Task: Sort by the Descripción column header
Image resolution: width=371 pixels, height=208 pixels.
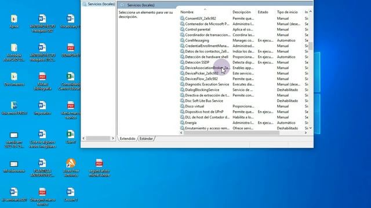Action: (x=242, y=12)
